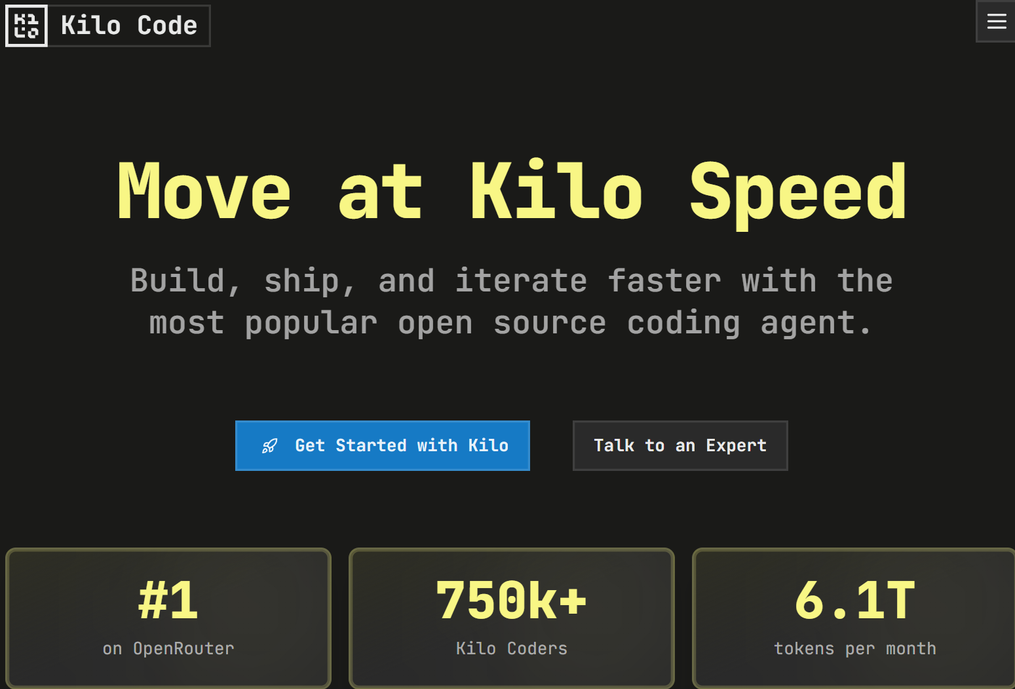
Task: Click the 6.1T statistic figure
Action: pyautogui.click(x=854, y=600)
